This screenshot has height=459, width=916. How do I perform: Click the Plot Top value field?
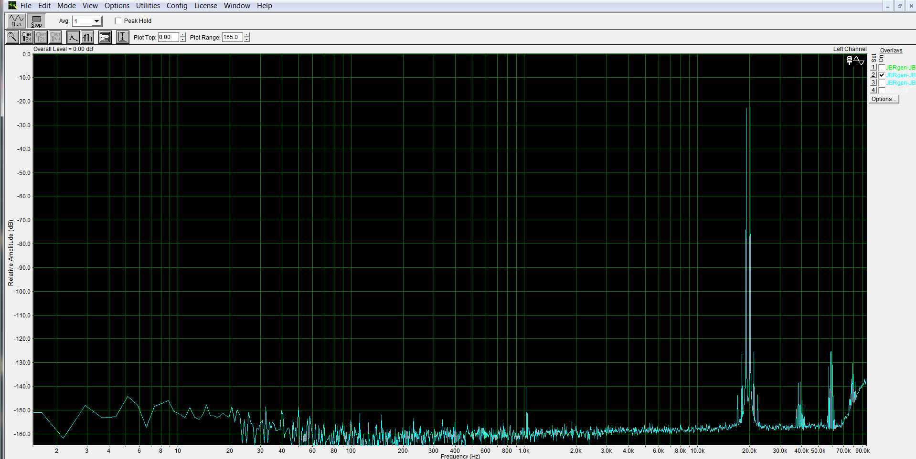pos(168,37)
